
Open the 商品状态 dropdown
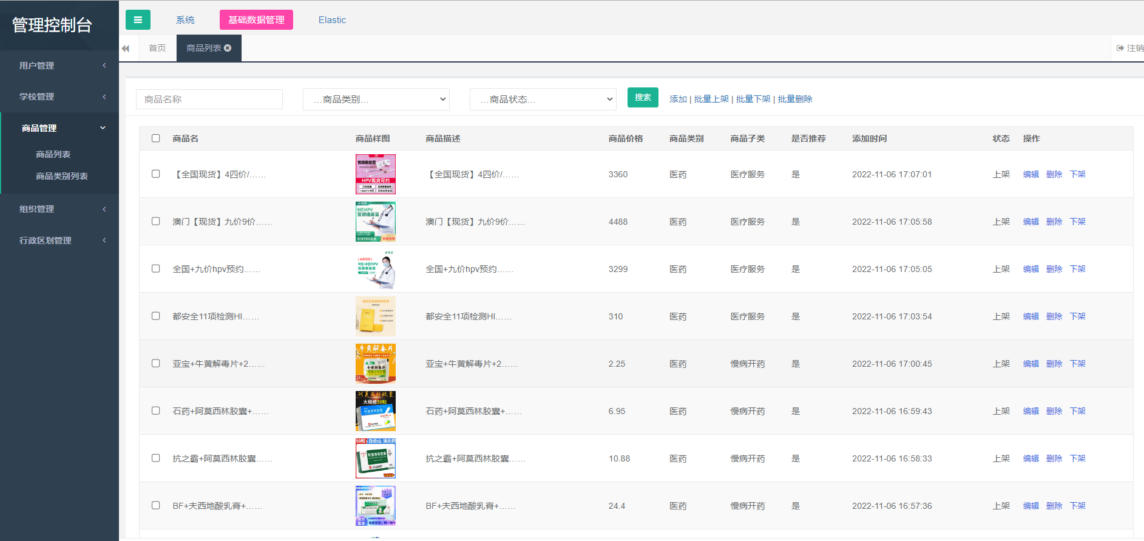(x=543, y=100)
